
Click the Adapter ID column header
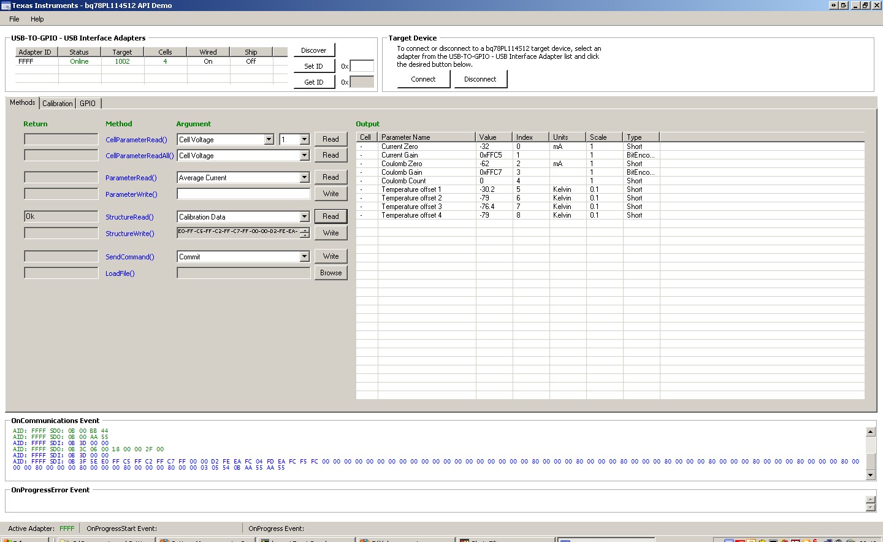click(36, 52)
